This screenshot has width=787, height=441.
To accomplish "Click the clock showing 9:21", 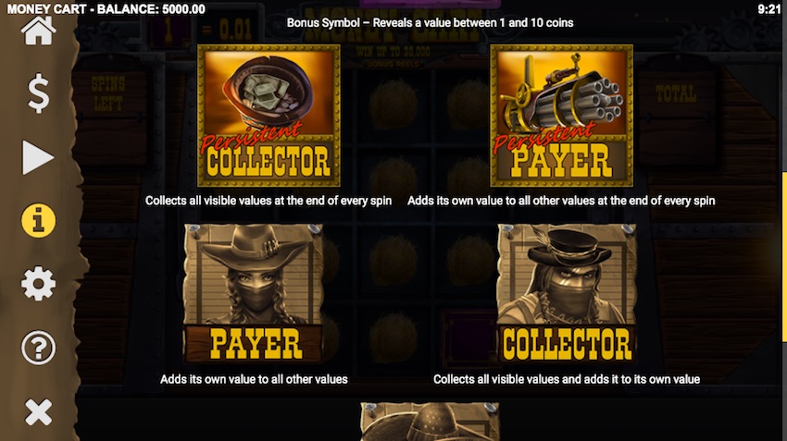I will point(768,9).
